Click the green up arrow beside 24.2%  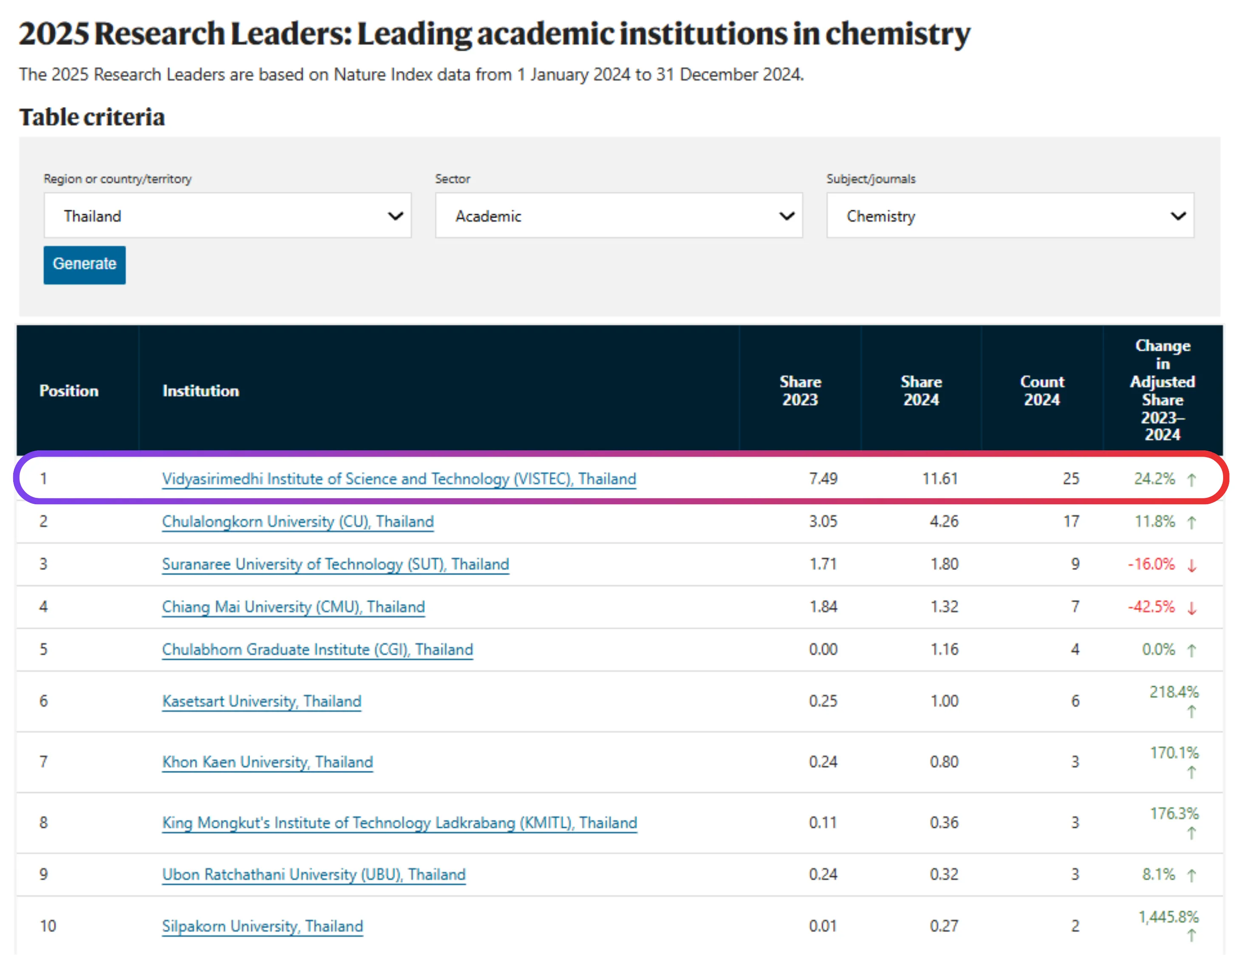[x=1190, y=480]
